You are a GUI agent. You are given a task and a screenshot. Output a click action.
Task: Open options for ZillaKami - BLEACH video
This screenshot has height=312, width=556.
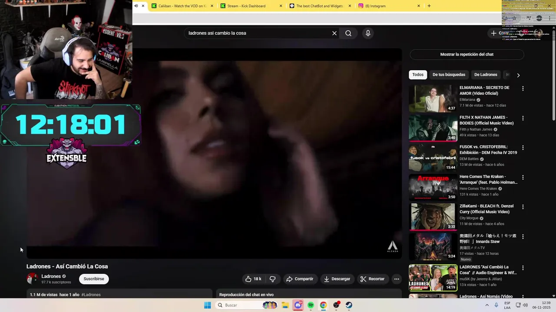pos(523,207)
